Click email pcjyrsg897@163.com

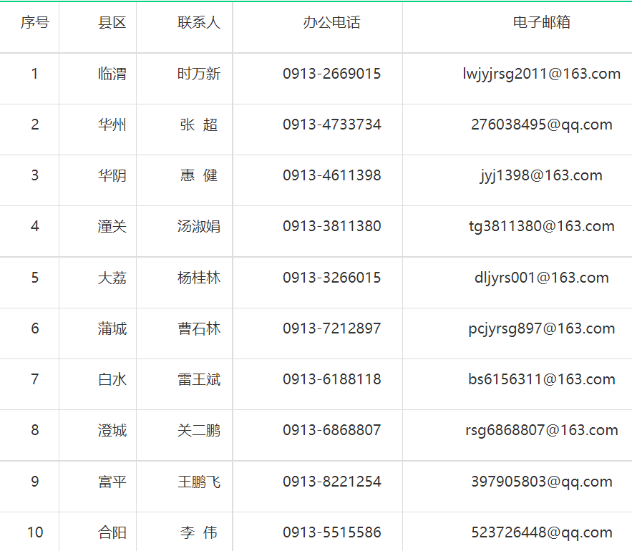coord(541,328)
